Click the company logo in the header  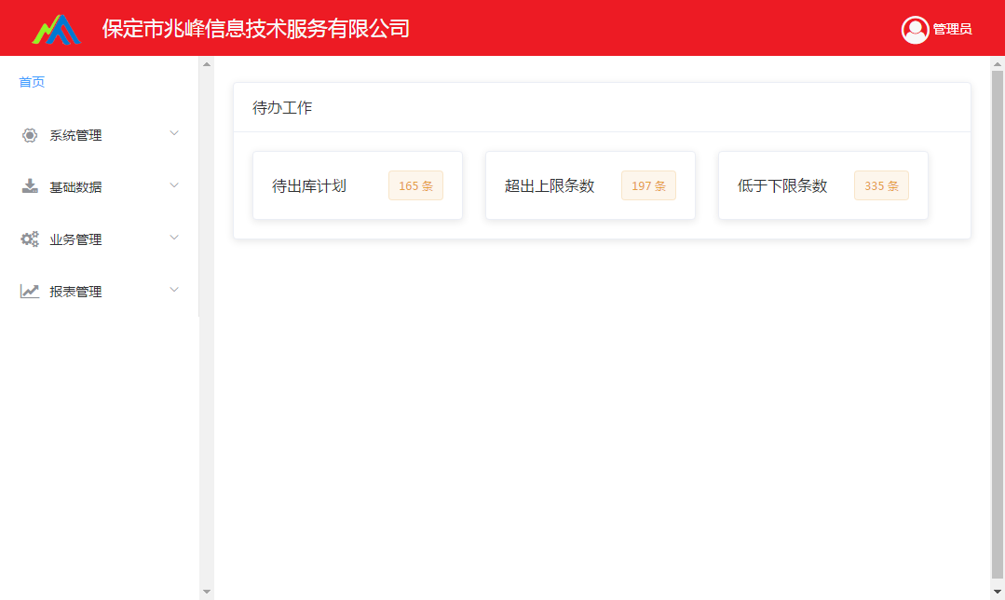point(56,29)
